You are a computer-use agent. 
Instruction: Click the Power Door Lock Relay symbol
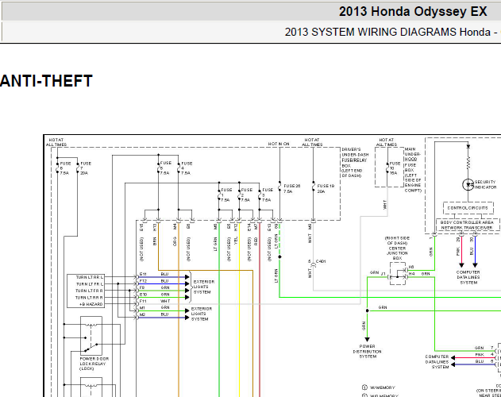click(x=91, y=336)
